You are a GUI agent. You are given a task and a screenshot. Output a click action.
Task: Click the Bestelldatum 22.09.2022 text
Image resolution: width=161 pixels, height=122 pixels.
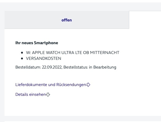39,67
